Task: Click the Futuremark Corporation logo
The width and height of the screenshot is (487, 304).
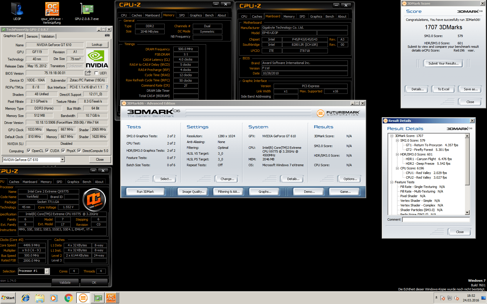Action: pyautogui.click(x=338, y=113)
